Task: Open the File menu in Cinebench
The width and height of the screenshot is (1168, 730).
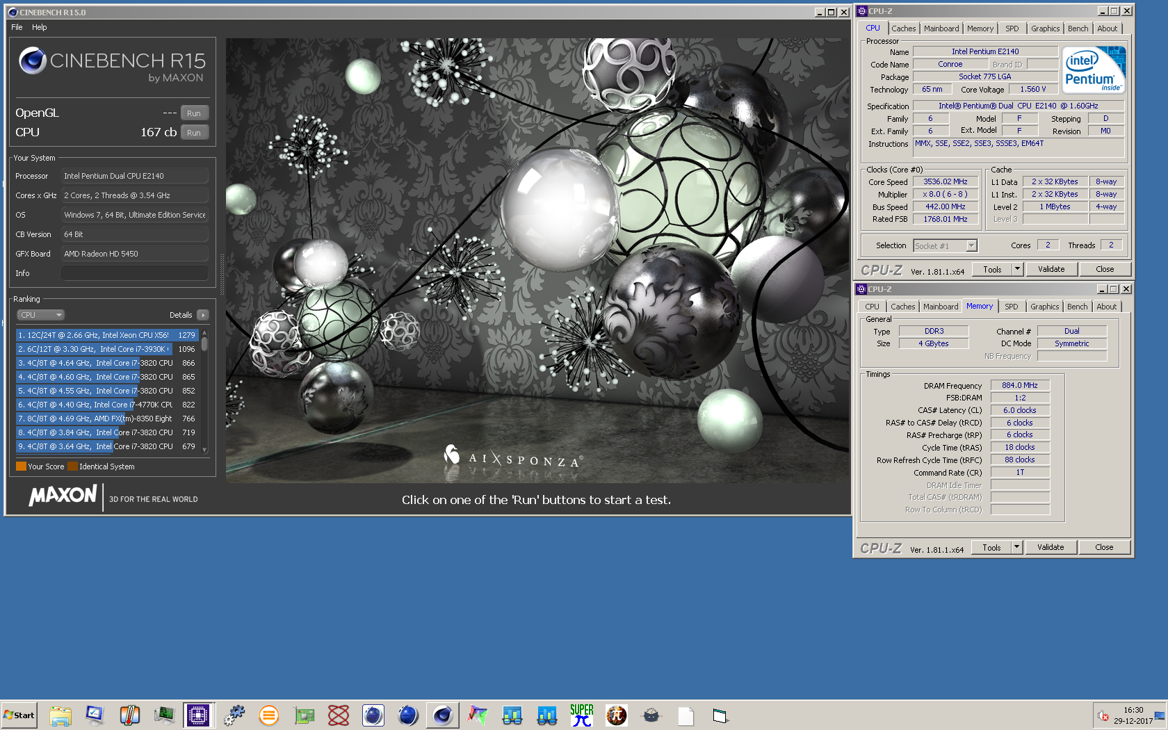Action: coord(17,27)
